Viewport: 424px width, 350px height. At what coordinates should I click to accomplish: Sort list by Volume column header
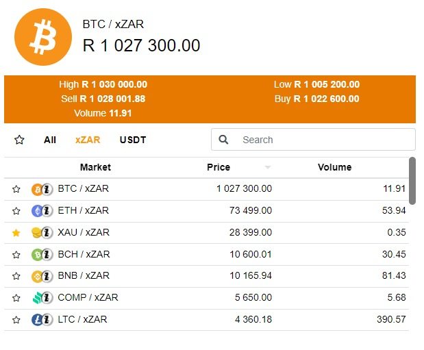pos(334,167)
